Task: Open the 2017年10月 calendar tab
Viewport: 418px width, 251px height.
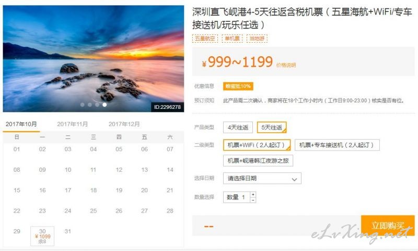Action: click(21, 124)
